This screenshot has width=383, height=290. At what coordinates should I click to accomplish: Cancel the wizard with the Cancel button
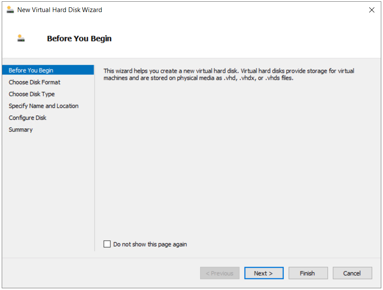352,273
